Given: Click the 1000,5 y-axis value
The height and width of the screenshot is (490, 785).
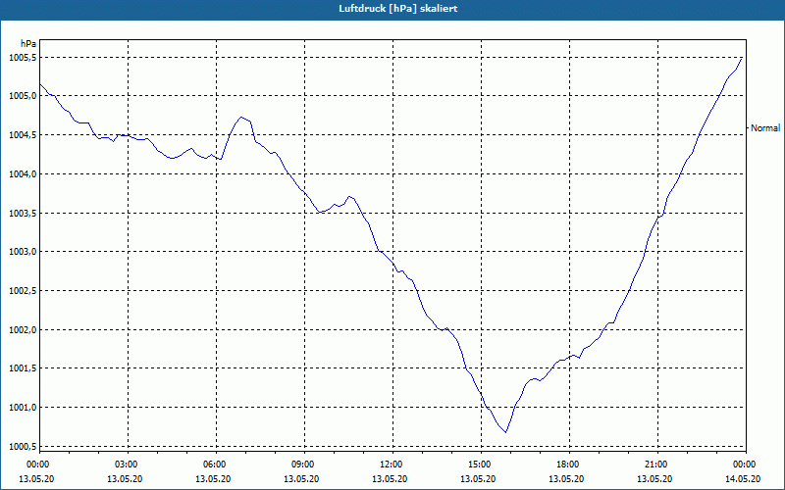Looking at the screenshot, I should tap(22, 446).
